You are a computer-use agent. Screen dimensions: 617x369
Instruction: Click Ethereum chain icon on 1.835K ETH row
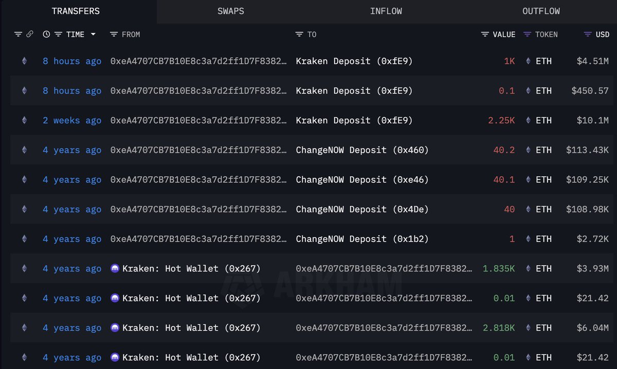tap(24, 269)
